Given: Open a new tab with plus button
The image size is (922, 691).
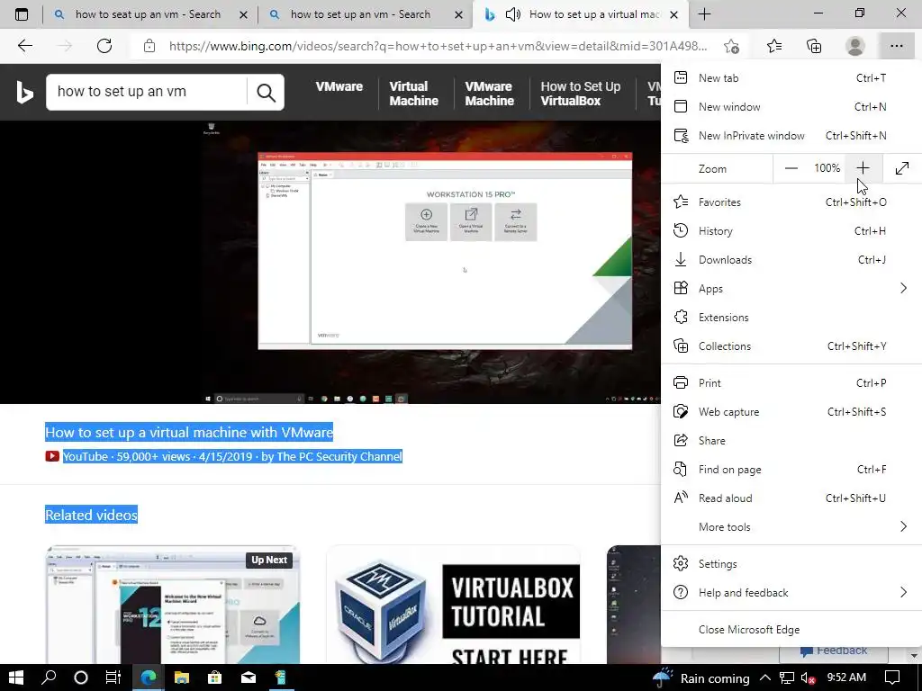Looking at the screenshot, I should (x=704, y=14).
